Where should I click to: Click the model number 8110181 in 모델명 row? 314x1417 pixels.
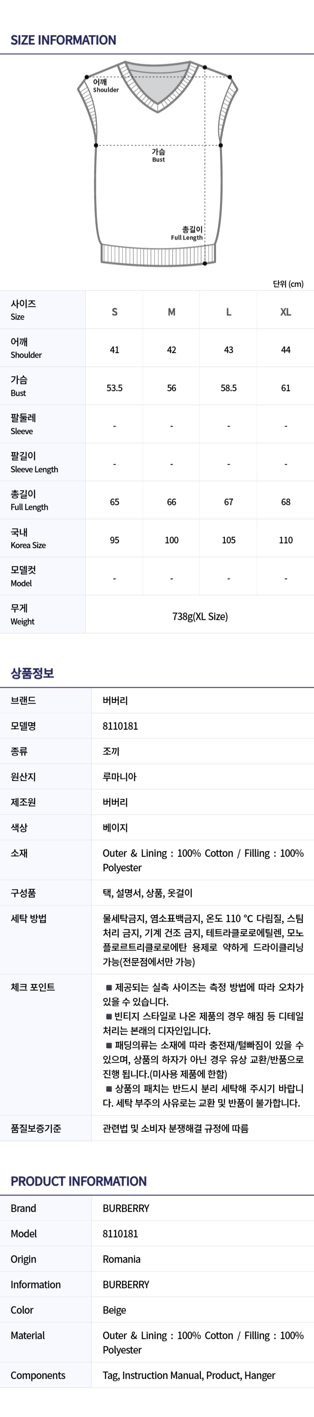click(120, 726)
